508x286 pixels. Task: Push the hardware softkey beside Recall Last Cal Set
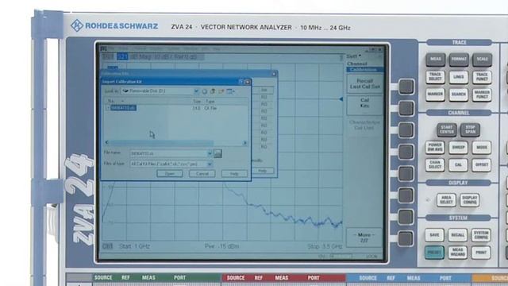[406, 87]
